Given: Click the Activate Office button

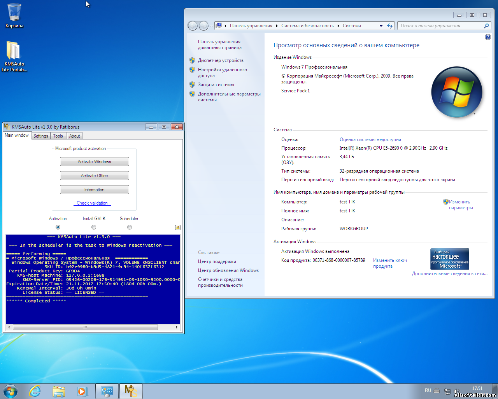Looking at the screenshot, I should click(x=95, y=176).
